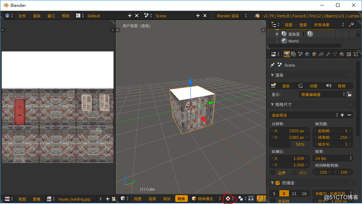Collapse the 抗锯齿 panel triangle

(x=272, y=183)
